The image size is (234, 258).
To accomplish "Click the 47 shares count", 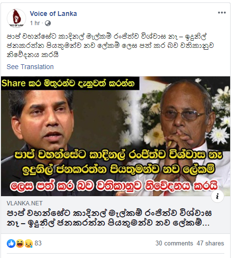I will [x=210, y=243].
